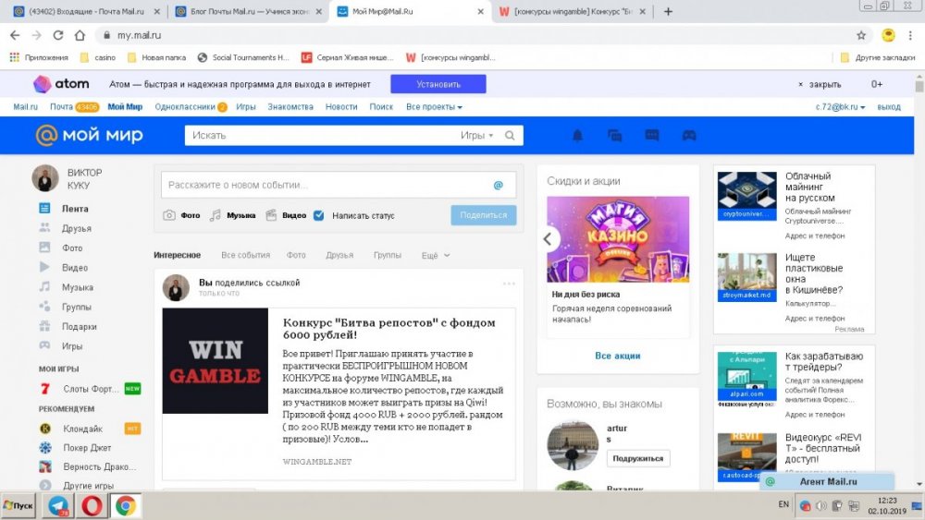Switch to the Все события feed tab
The width and height of the screenshot is (925, 520).
245,255
